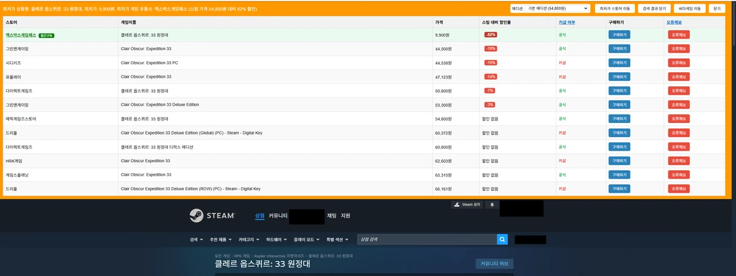
Task: Click the -14% discount badge
Action: coord(491,77)
